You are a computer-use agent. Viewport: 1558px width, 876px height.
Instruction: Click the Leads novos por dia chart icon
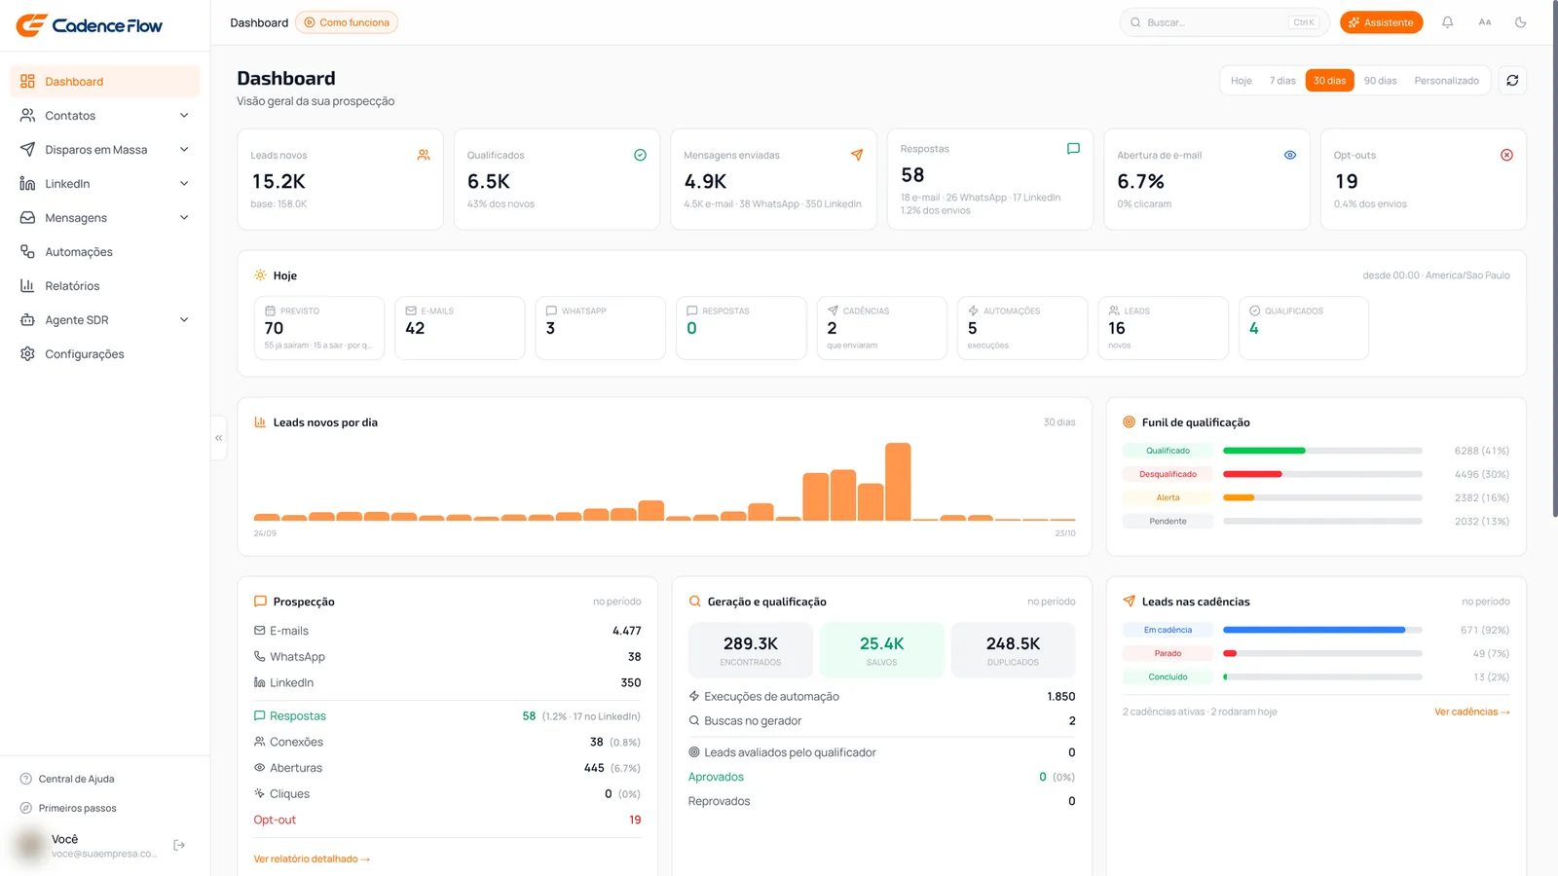pos(260,422)
